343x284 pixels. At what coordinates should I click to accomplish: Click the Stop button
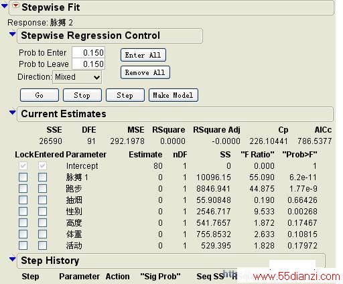point(82,95)
